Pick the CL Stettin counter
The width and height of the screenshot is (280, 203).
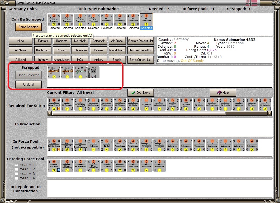[x=107, y=166]
